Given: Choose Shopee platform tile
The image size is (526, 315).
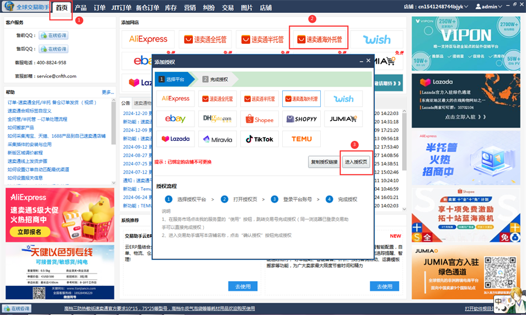Looking at the screenshot, I should pos(259,119).
